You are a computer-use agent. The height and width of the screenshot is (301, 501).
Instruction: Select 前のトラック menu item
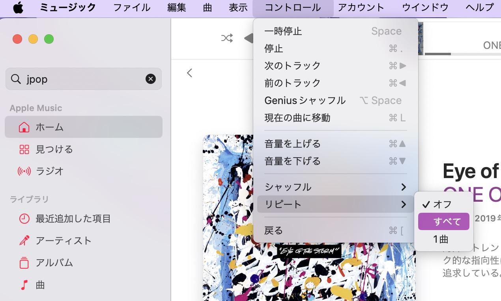pyautogui.click(x=335, y=83)
